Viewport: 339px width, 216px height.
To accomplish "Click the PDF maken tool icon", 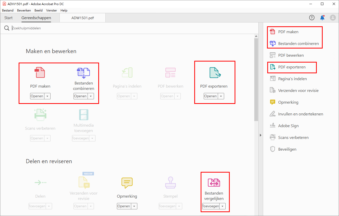I will click(x=40, y=73).
